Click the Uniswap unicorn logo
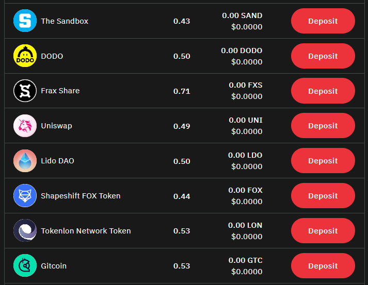368x285 pixels. coord(25,126)
